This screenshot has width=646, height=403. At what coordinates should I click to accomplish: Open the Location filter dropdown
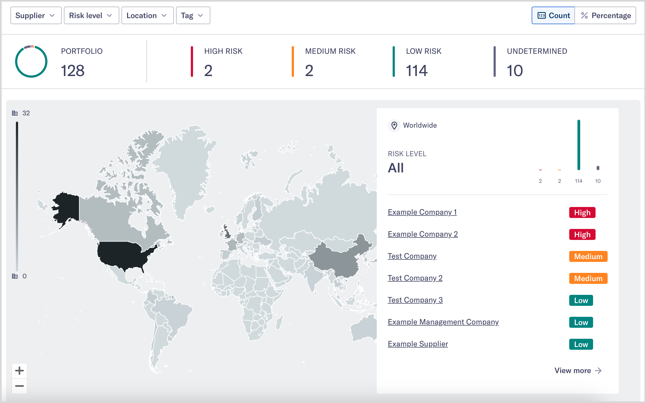point(147,15)
